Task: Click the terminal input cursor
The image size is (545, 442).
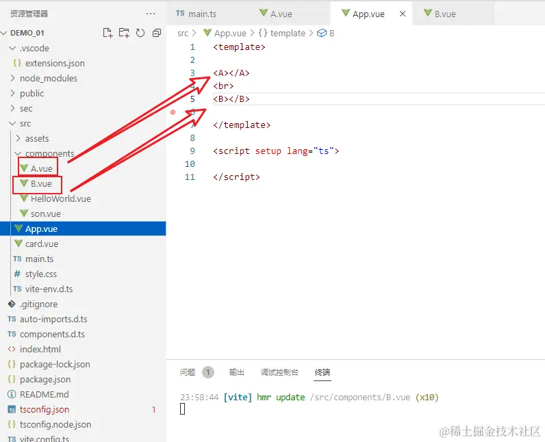Action: [x=183, y=409]
